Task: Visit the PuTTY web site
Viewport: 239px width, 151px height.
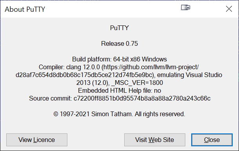Action: tap(155, 140)
